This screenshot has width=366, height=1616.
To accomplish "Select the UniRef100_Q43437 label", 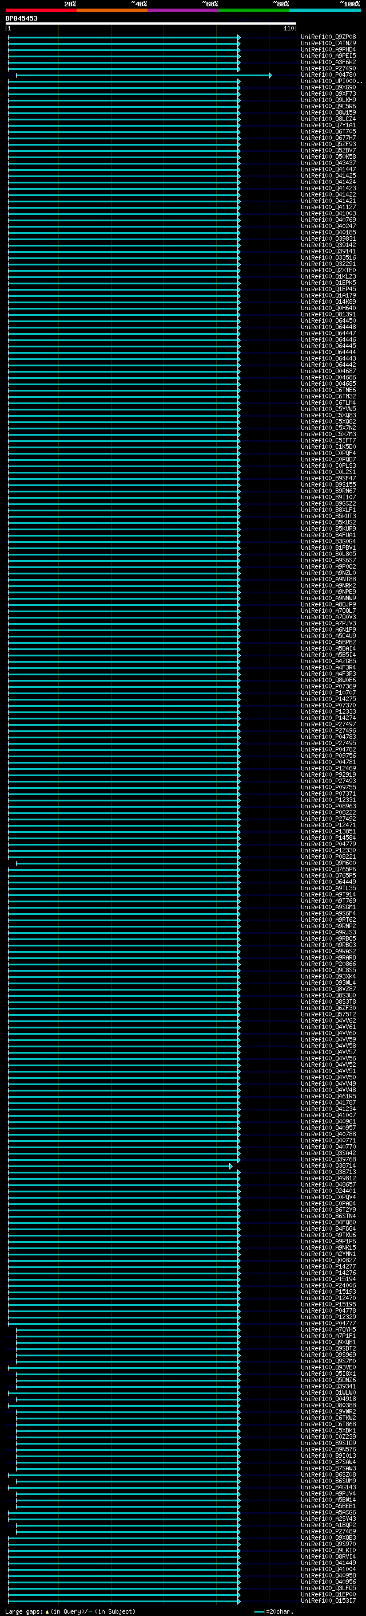I will 328,163.
